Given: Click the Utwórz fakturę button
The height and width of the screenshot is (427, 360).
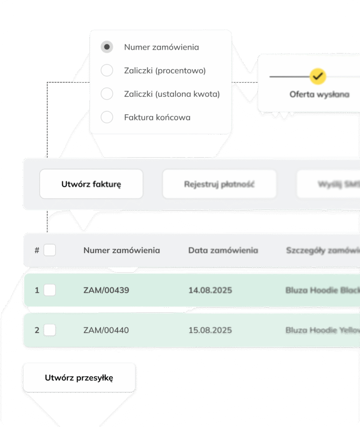Looking at the screenshot, I should [91, 184].
